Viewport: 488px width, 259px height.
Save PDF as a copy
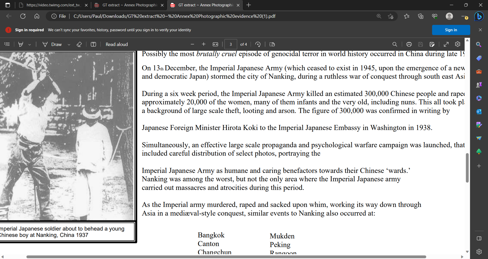coord(432,44)
